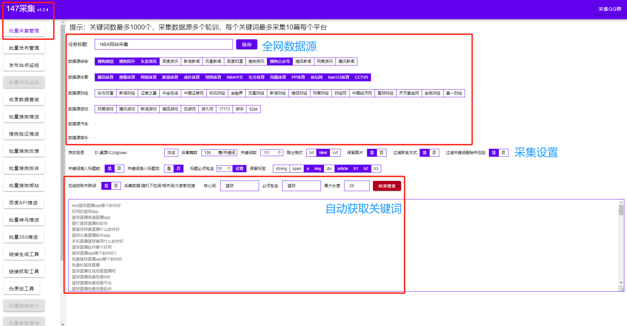Select the CCTV5 sports data source
This screenshot has height=326, width=627.
pos(361,77)
